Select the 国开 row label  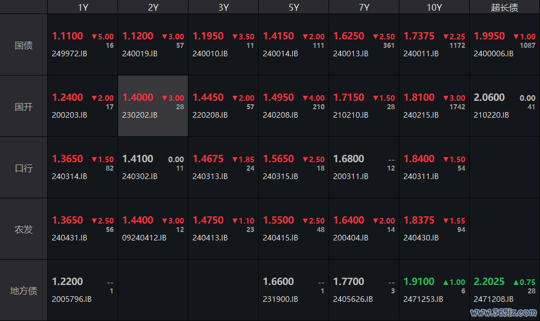pos(24,106)
